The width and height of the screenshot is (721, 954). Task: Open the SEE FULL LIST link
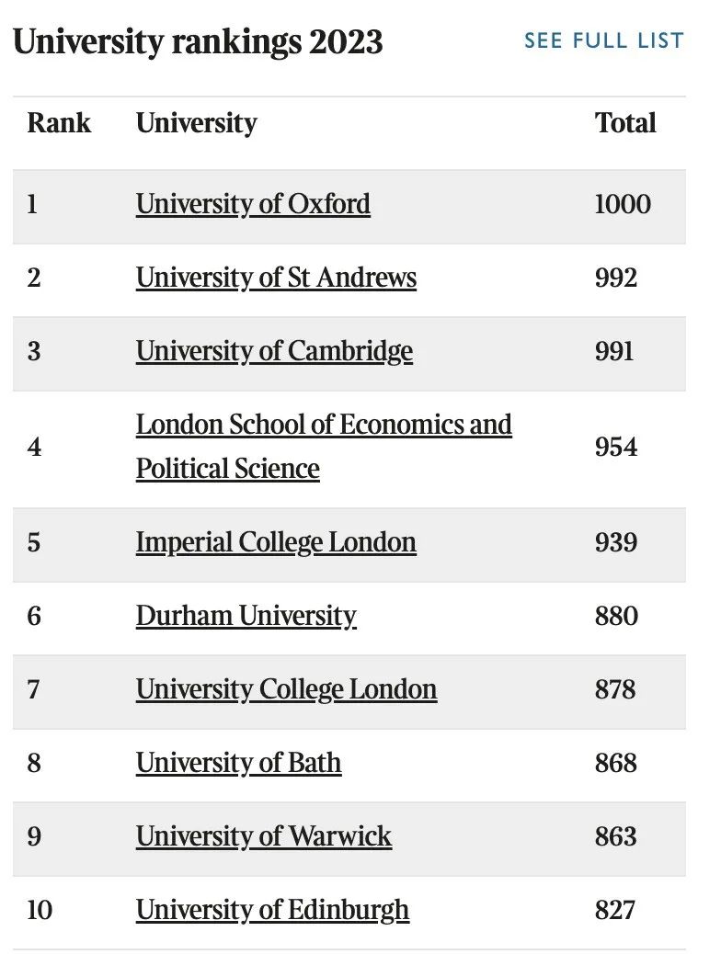click(x=604, y=40)
